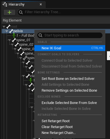Select the root bone icon
This screenshot has width=110, height=139.
point(8,27)
